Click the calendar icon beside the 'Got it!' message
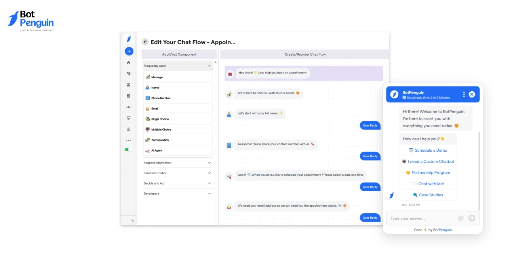Screen dimensions: 510x271 tap(229, 176)
